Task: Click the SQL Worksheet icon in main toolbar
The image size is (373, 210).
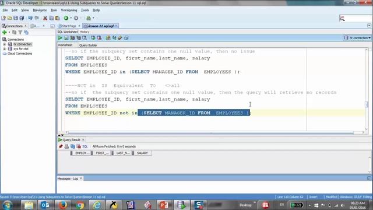Action: [89, 18]
